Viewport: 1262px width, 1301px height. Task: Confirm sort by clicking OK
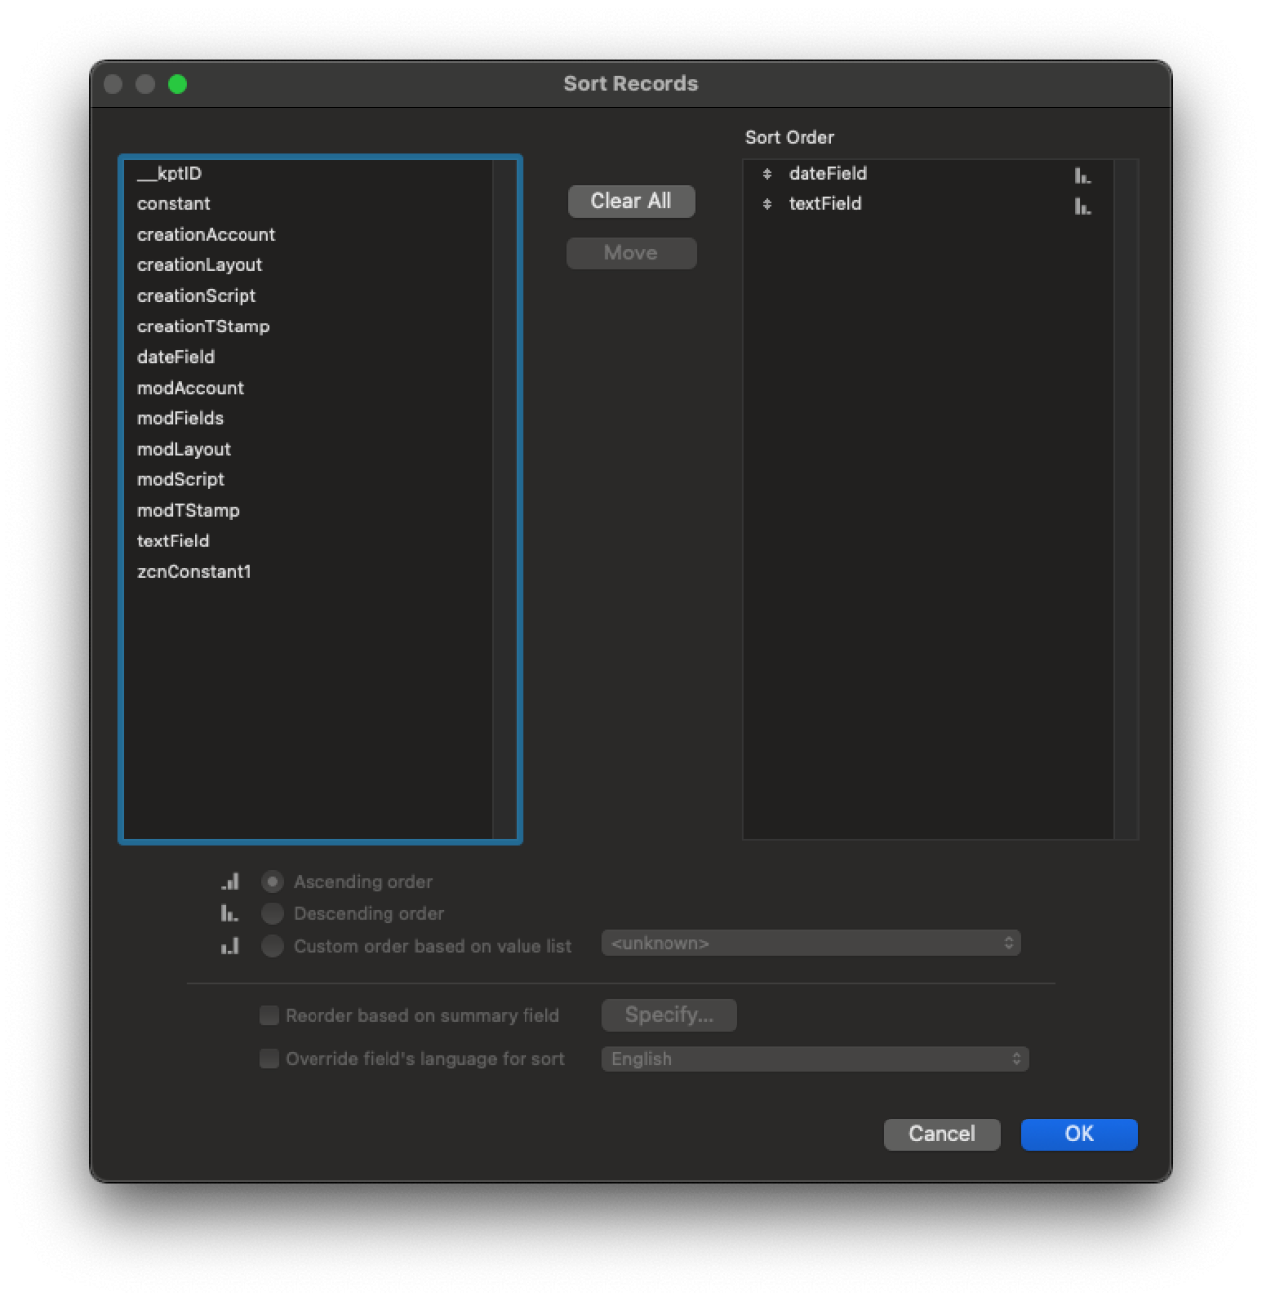pos(1079,1134)
